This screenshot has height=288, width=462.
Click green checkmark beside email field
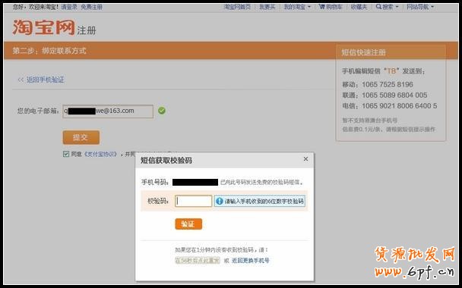point(161,111)
